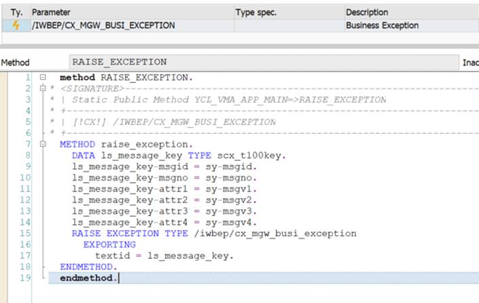Click the 'ls_message_key-attr1 = sy-msgv1' line
Image resolution: width=479 pixels, height=303 pixels.
(x=164, y=189)
